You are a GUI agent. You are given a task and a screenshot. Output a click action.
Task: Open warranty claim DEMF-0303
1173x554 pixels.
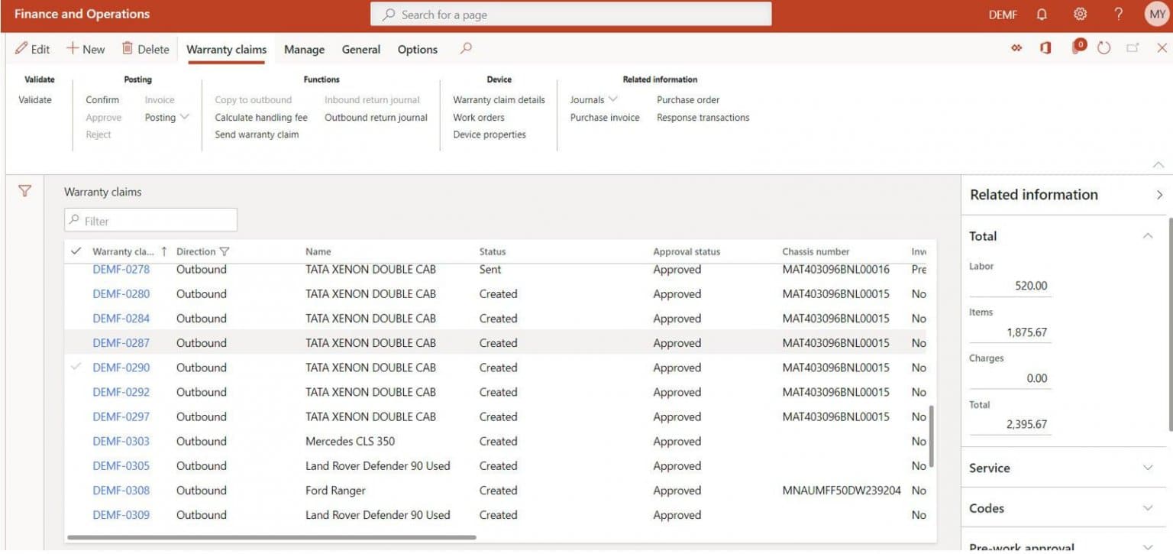point(121,441)
